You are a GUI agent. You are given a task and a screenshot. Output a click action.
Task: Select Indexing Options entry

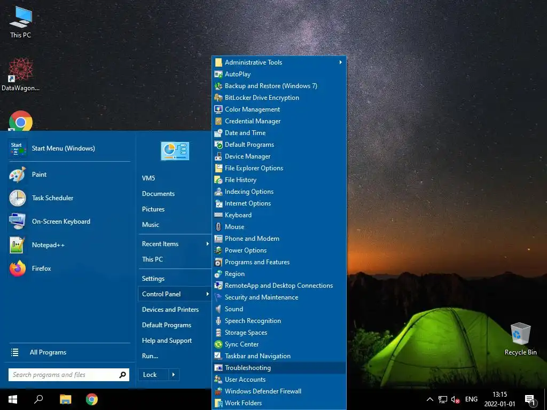pos(279,192)
